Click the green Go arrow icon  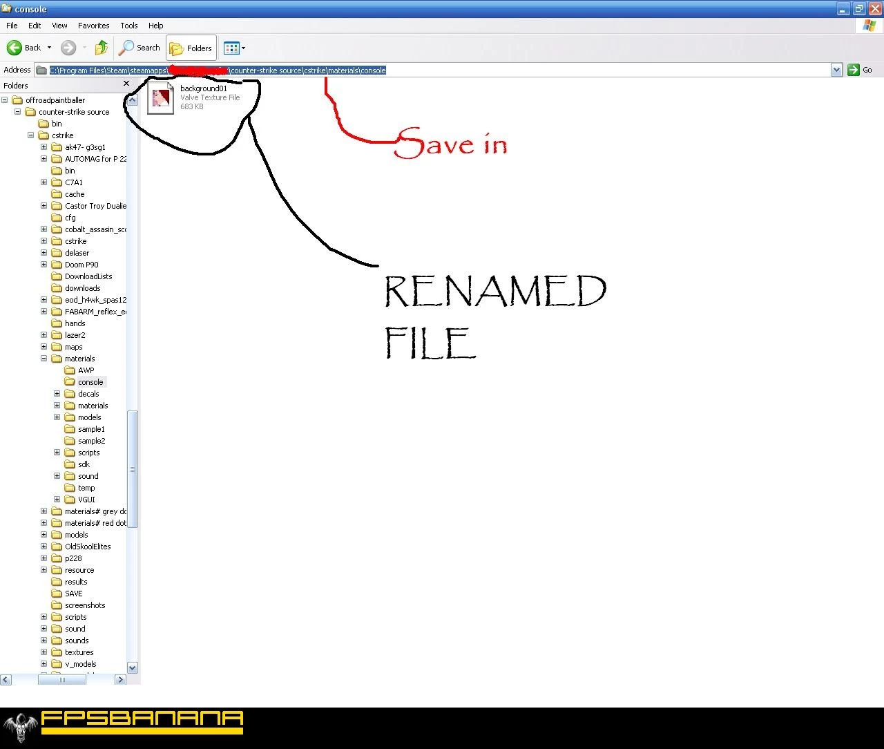854,70
